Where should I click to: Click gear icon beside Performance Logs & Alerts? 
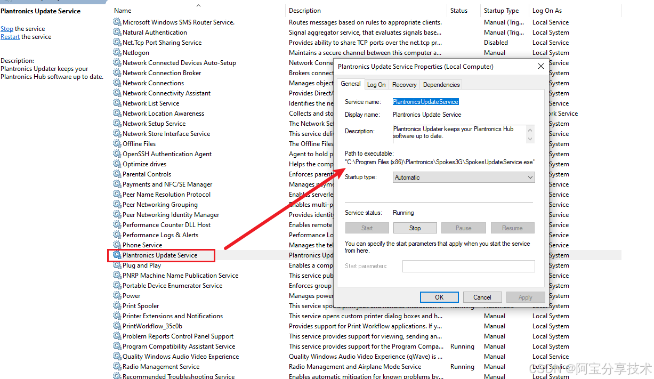point(117,235)
